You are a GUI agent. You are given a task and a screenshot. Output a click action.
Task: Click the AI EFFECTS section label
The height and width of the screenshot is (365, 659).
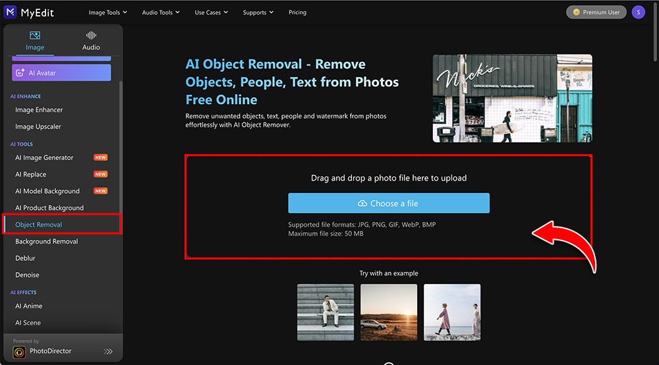[x=24, y=293]
